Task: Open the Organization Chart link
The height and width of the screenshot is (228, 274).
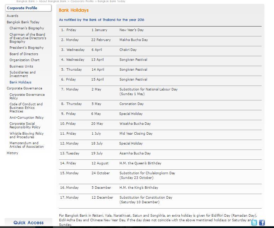Action: click(24, 60)
